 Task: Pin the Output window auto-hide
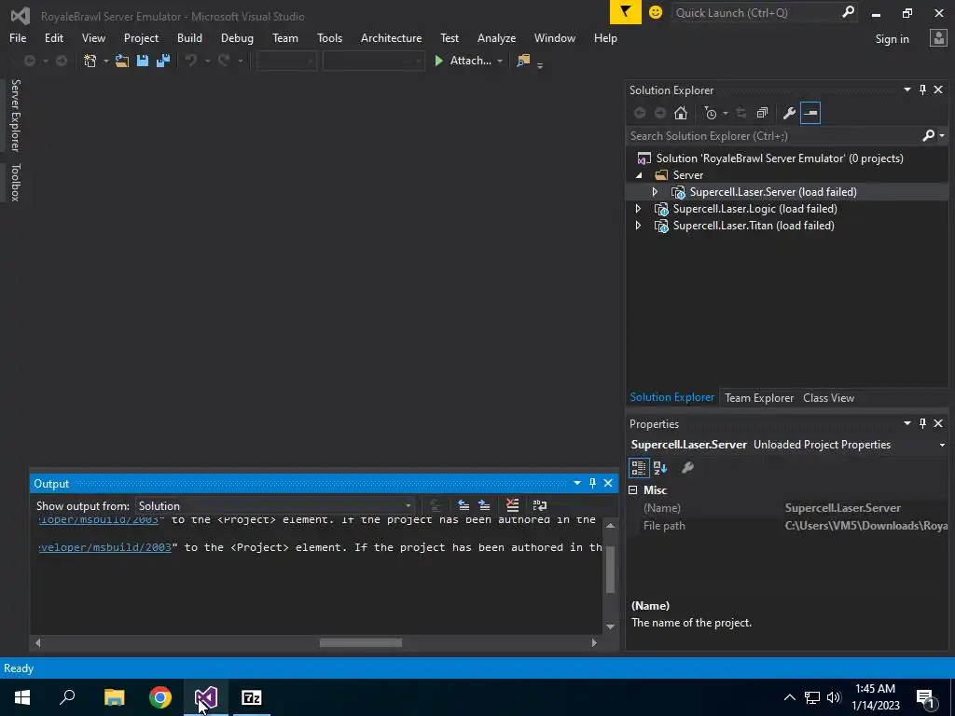click(x=592, y=484)
